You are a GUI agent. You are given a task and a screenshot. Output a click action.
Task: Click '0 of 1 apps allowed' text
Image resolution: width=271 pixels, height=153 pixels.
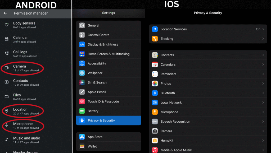coord(25,27)
